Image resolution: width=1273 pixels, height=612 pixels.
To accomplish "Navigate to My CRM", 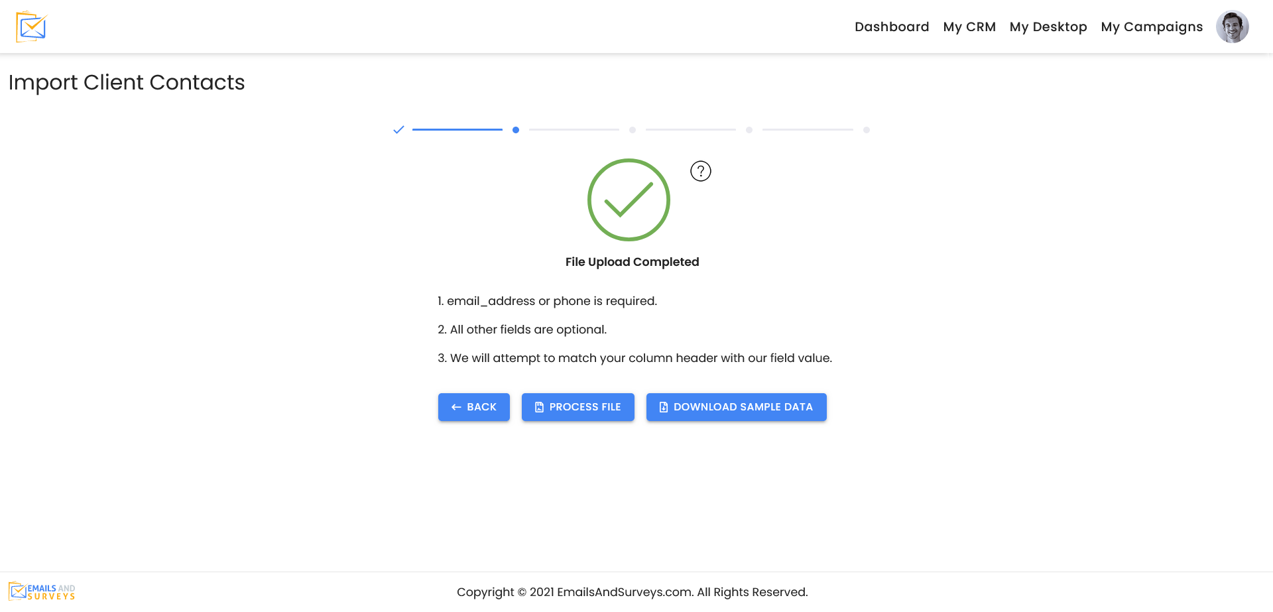I will (x=969, y=27).
